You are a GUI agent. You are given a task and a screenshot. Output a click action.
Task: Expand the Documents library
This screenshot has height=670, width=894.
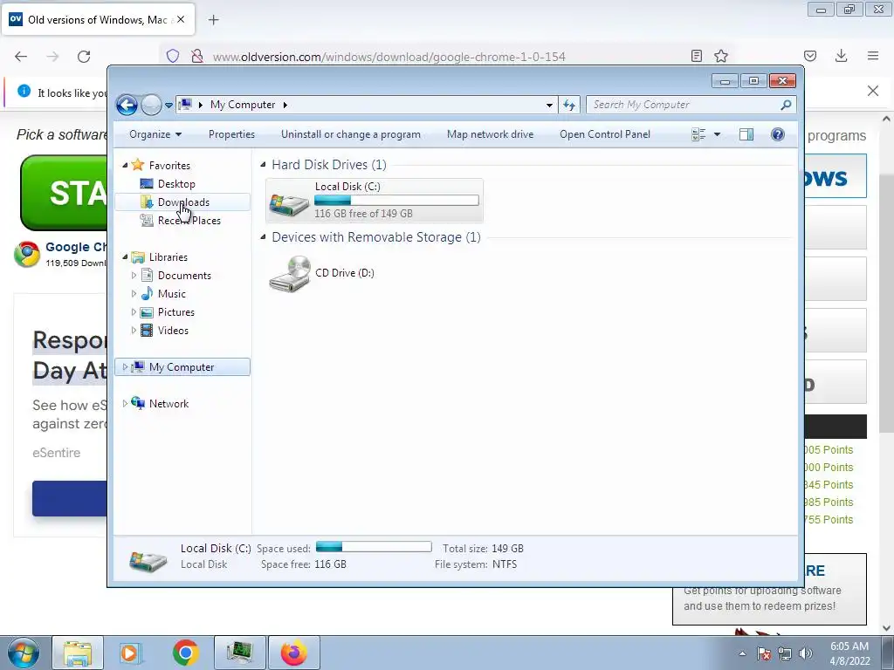coord(134,276)
